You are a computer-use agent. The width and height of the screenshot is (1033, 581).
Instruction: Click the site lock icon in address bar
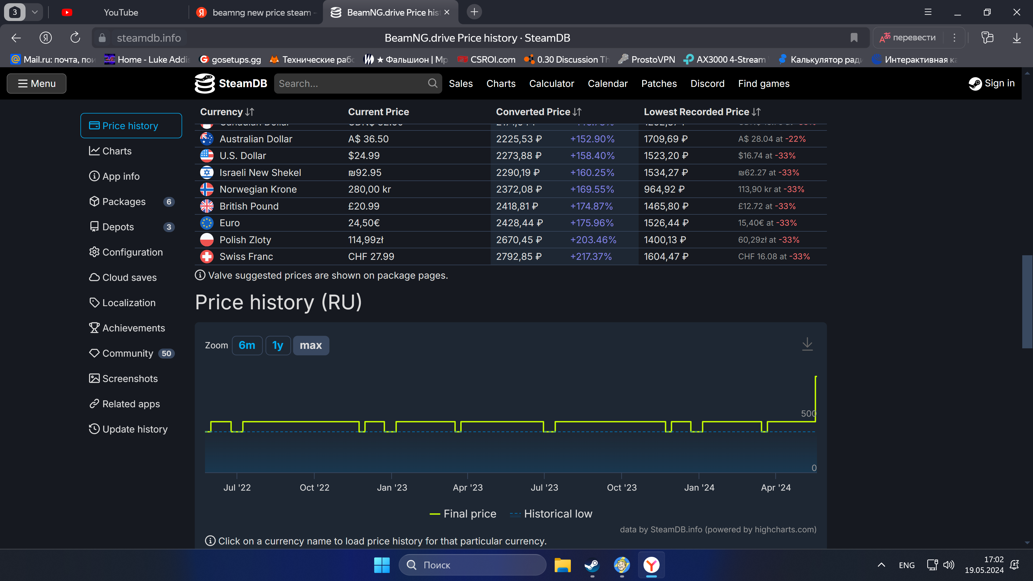102,38
